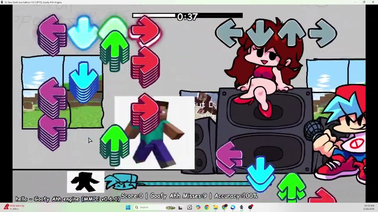The height and width of the screenshot is (212, 378).
Task: Open File Explorer from the taskbar
Action: click(x=216, y=207)
